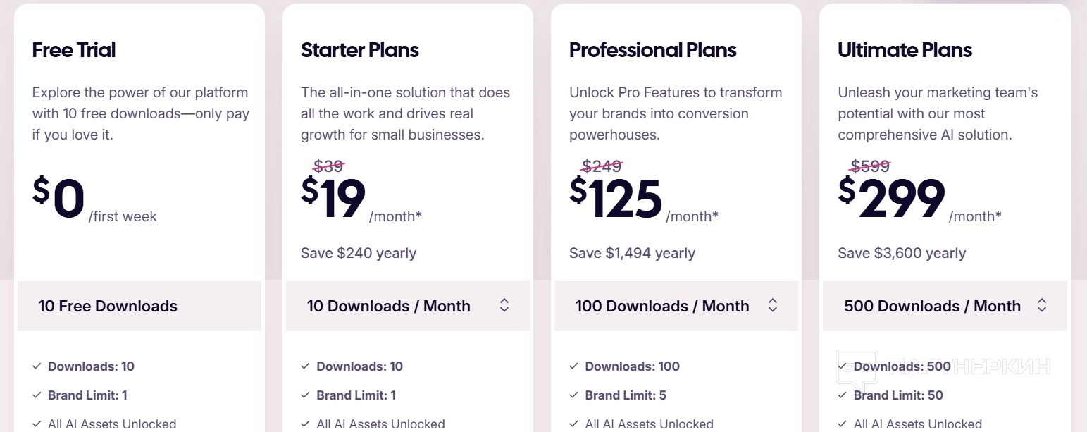Image resolution: width=1087 pixels, height=432 pixels.
Task: Click checkmark beside Starter "All AI Assets Unlocked"
Action: coord(305,424)
